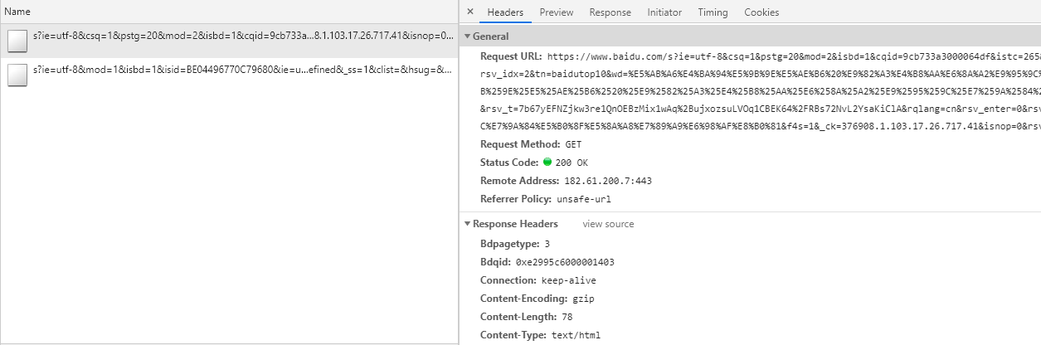Click the keep-alive connection value
1041x345 pixels.
coord(568,280)
